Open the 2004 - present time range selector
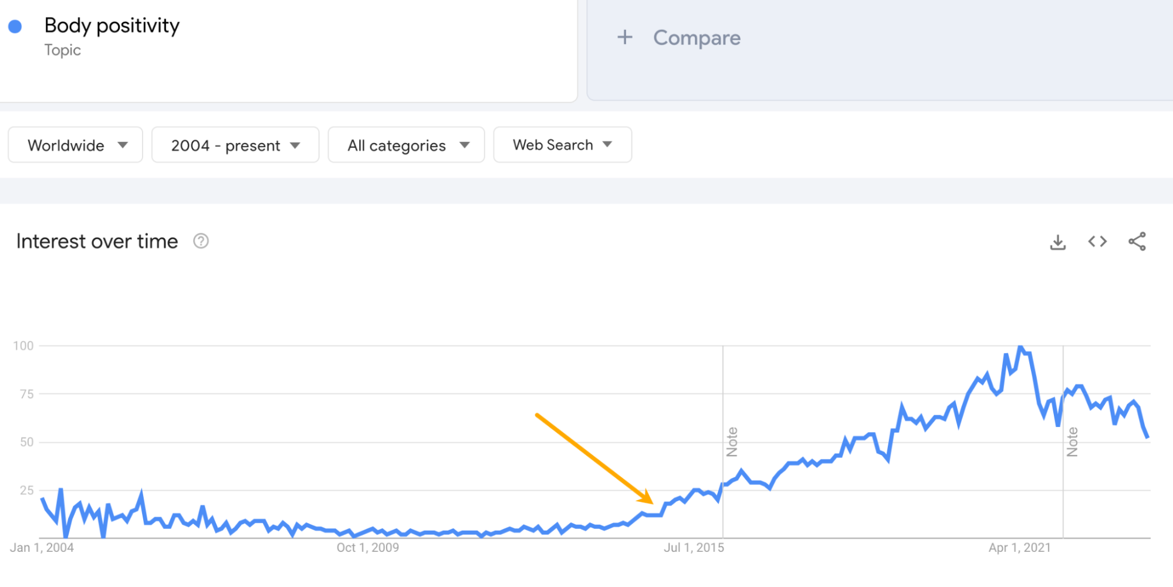Screen dimensions: 1173x587 click(x=235, y=145)
